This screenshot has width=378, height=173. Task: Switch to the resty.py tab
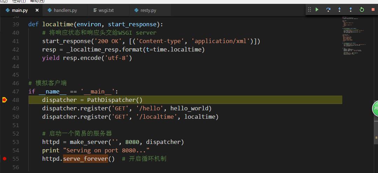(145, 11)
